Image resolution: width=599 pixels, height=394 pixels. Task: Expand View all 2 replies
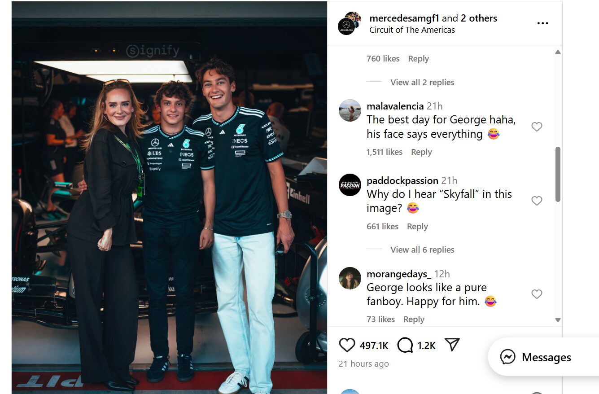(x=422, y=82)
